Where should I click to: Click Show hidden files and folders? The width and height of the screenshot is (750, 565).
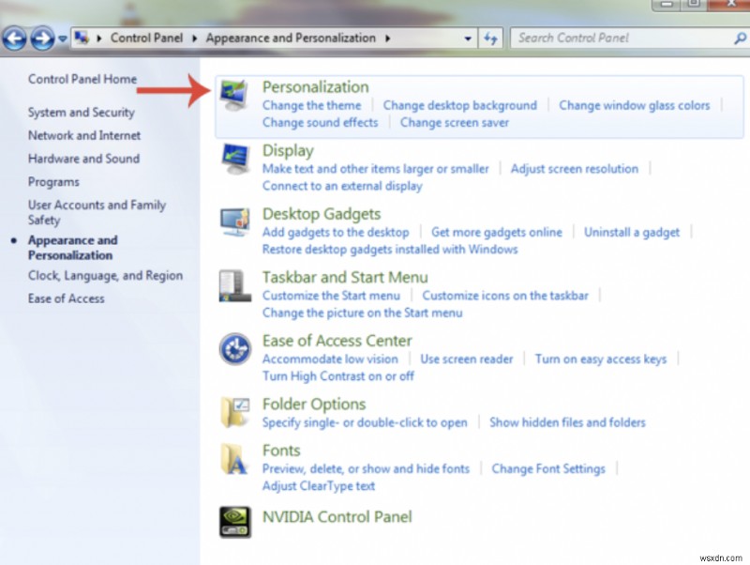coord(567,422)
